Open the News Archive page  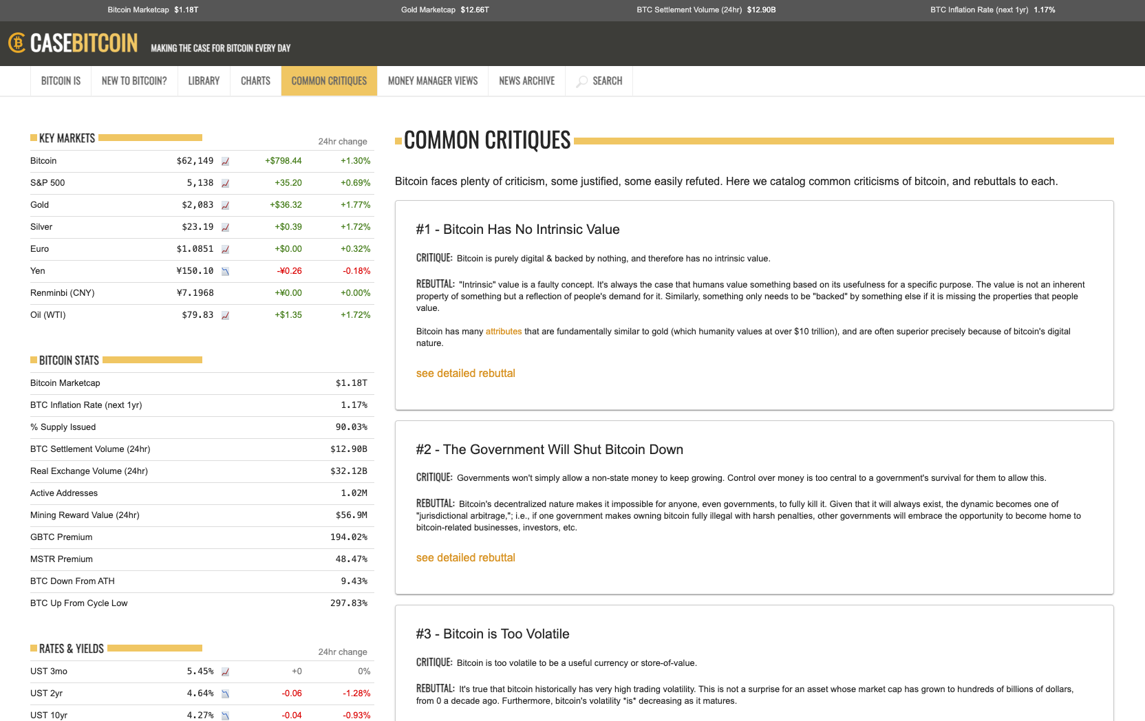(x=526, y=81)
